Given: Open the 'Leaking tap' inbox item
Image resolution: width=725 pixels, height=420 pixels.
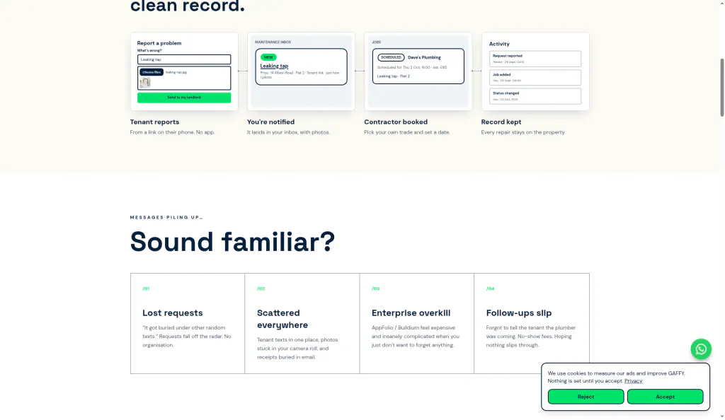Looking at the screenshot, I should pos(274,66).
